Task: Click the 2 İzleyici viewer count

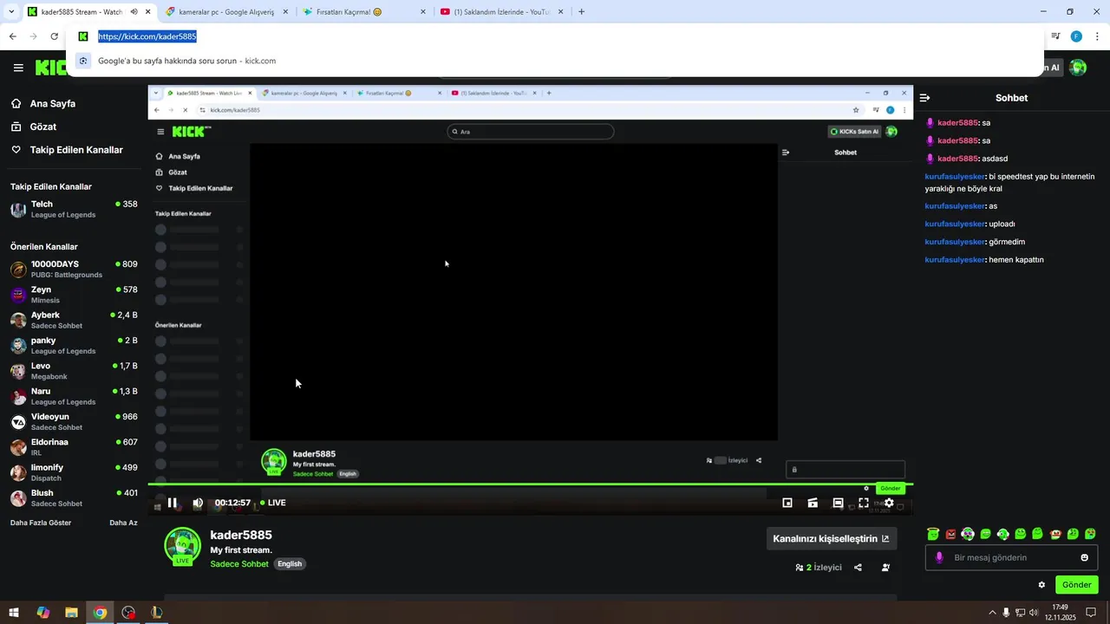Action: 819,568
